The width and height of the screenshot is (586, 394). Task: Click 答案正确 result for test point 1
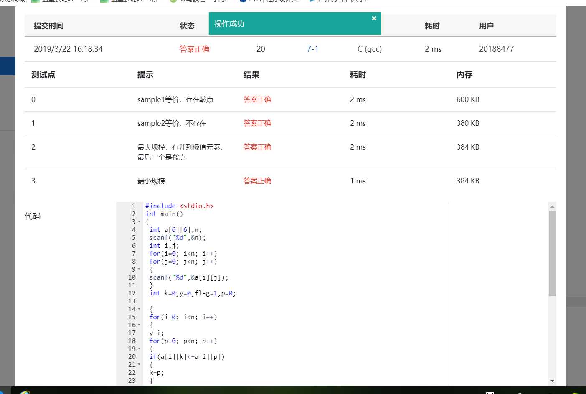[x=257, y=123]
